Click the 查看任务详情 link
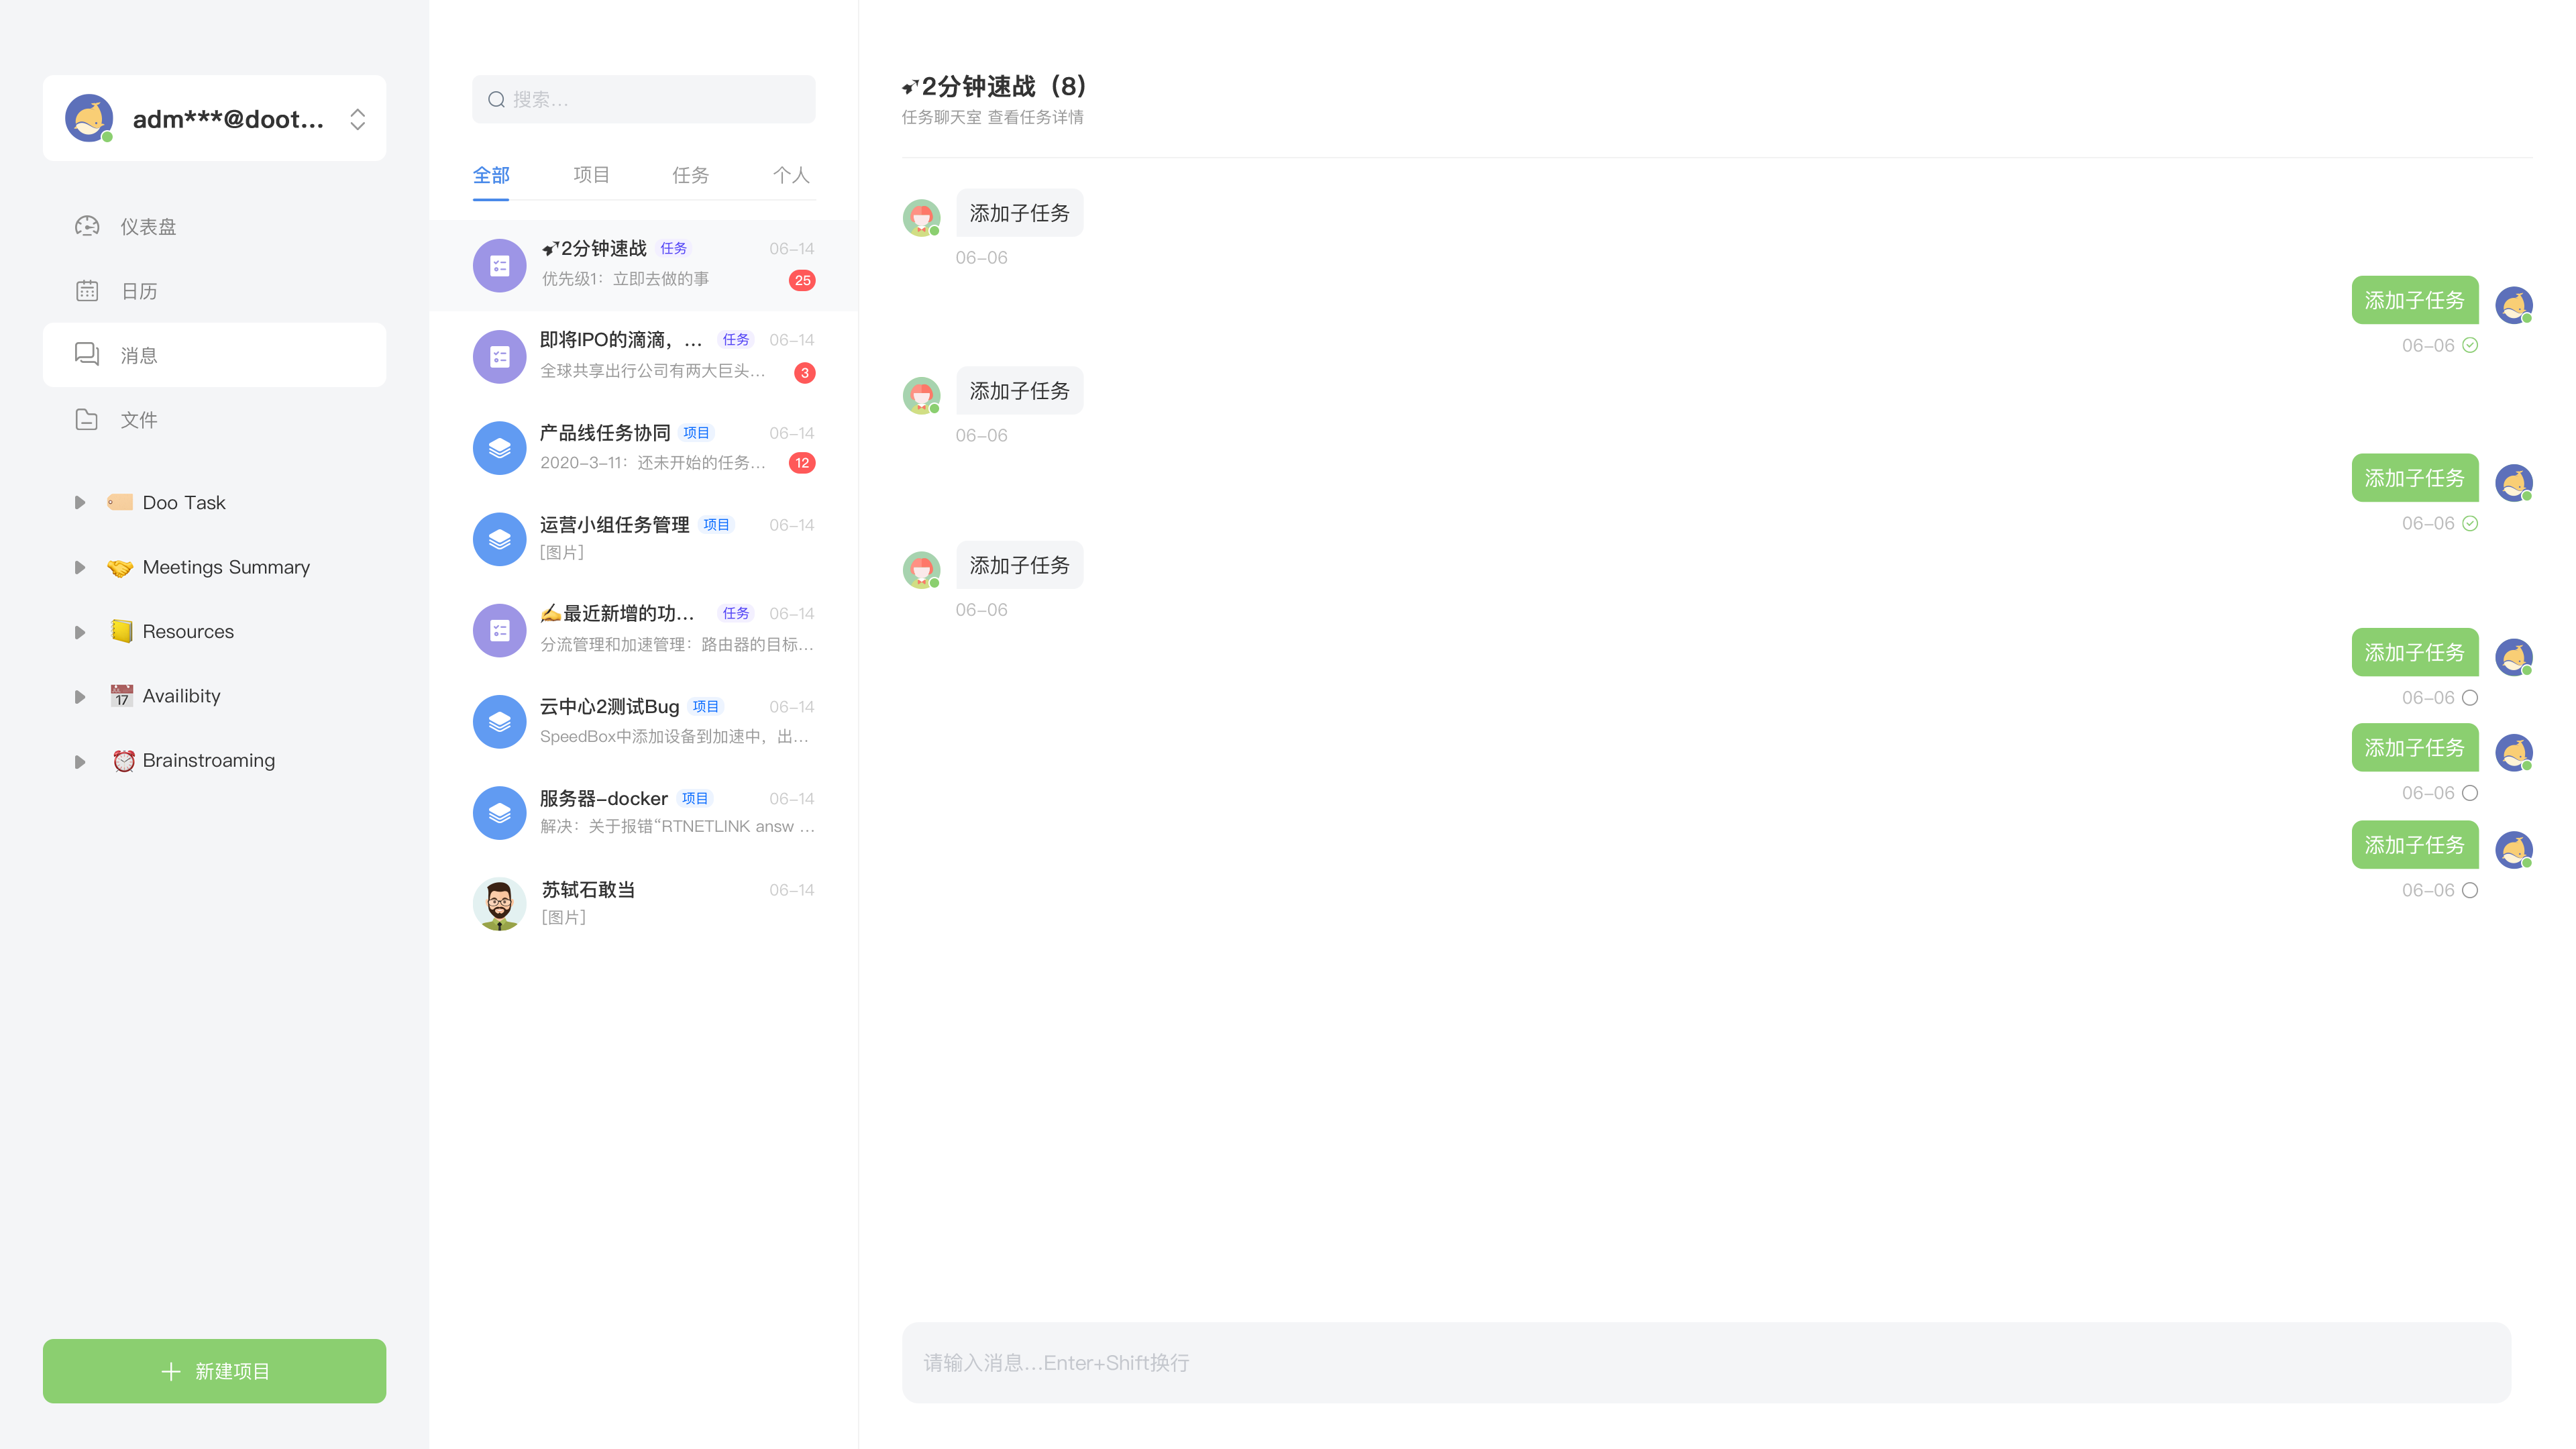The height and width of the screenshot is (1449, 2576). click(x=1035, y=117)
